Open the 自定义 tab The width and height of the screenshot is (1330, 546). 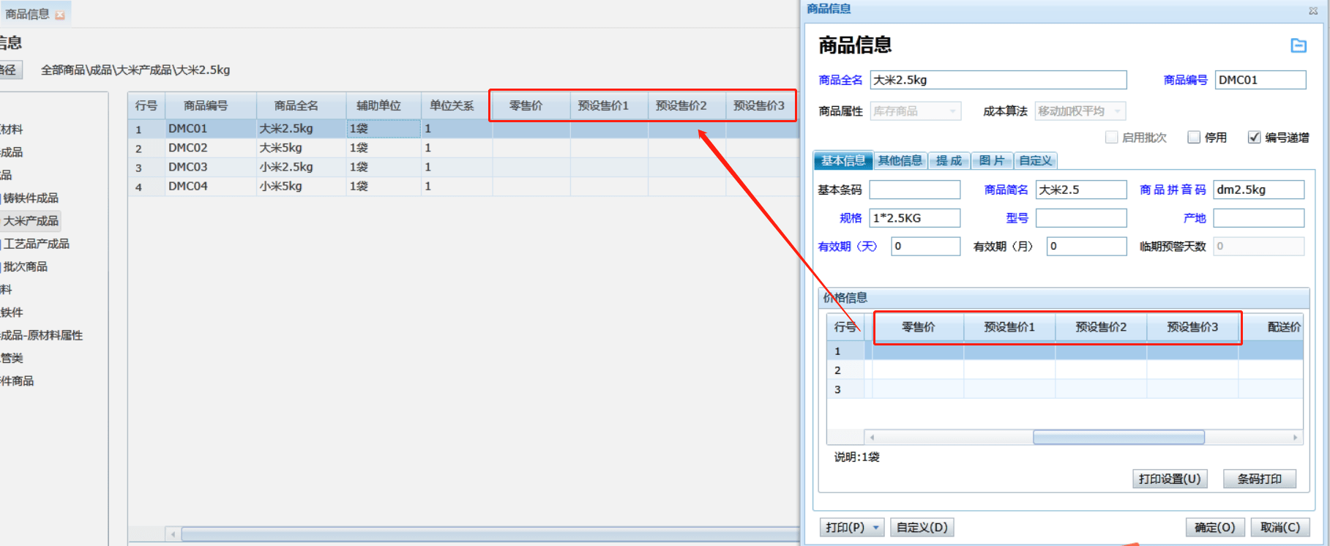click(x=1035, y=160)
